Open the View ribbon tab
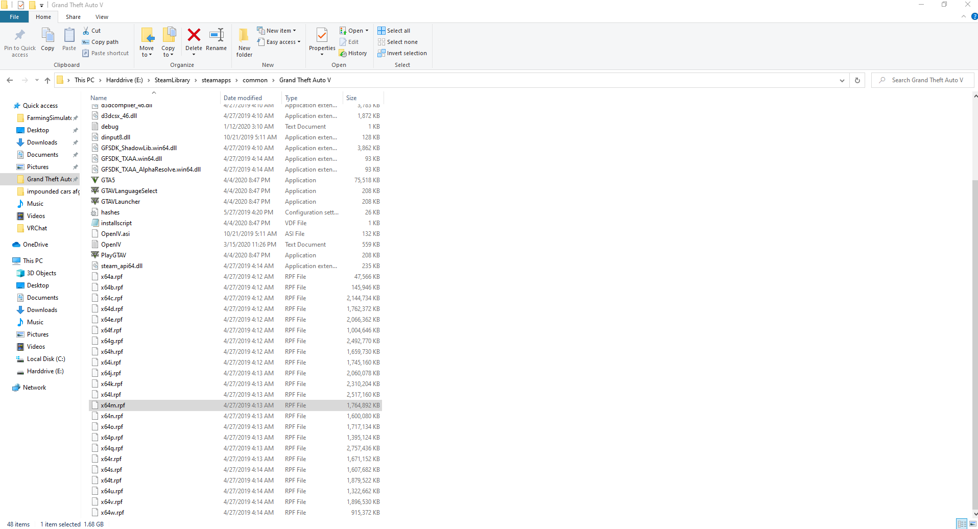Screen dimensions: 978x529 click(x=102, y=17)
